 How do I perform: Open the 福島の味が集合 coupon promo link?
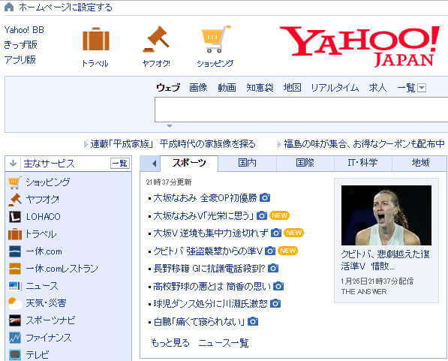click(364, 144)
